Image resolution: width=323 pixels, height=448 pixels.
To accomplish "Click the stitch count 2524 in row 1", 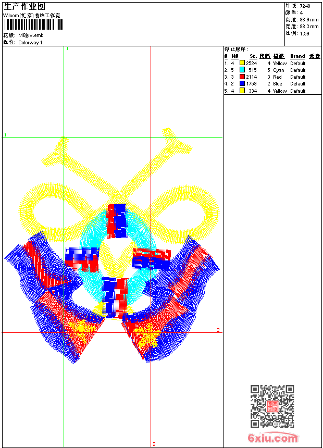I will [x=252, y=64].
